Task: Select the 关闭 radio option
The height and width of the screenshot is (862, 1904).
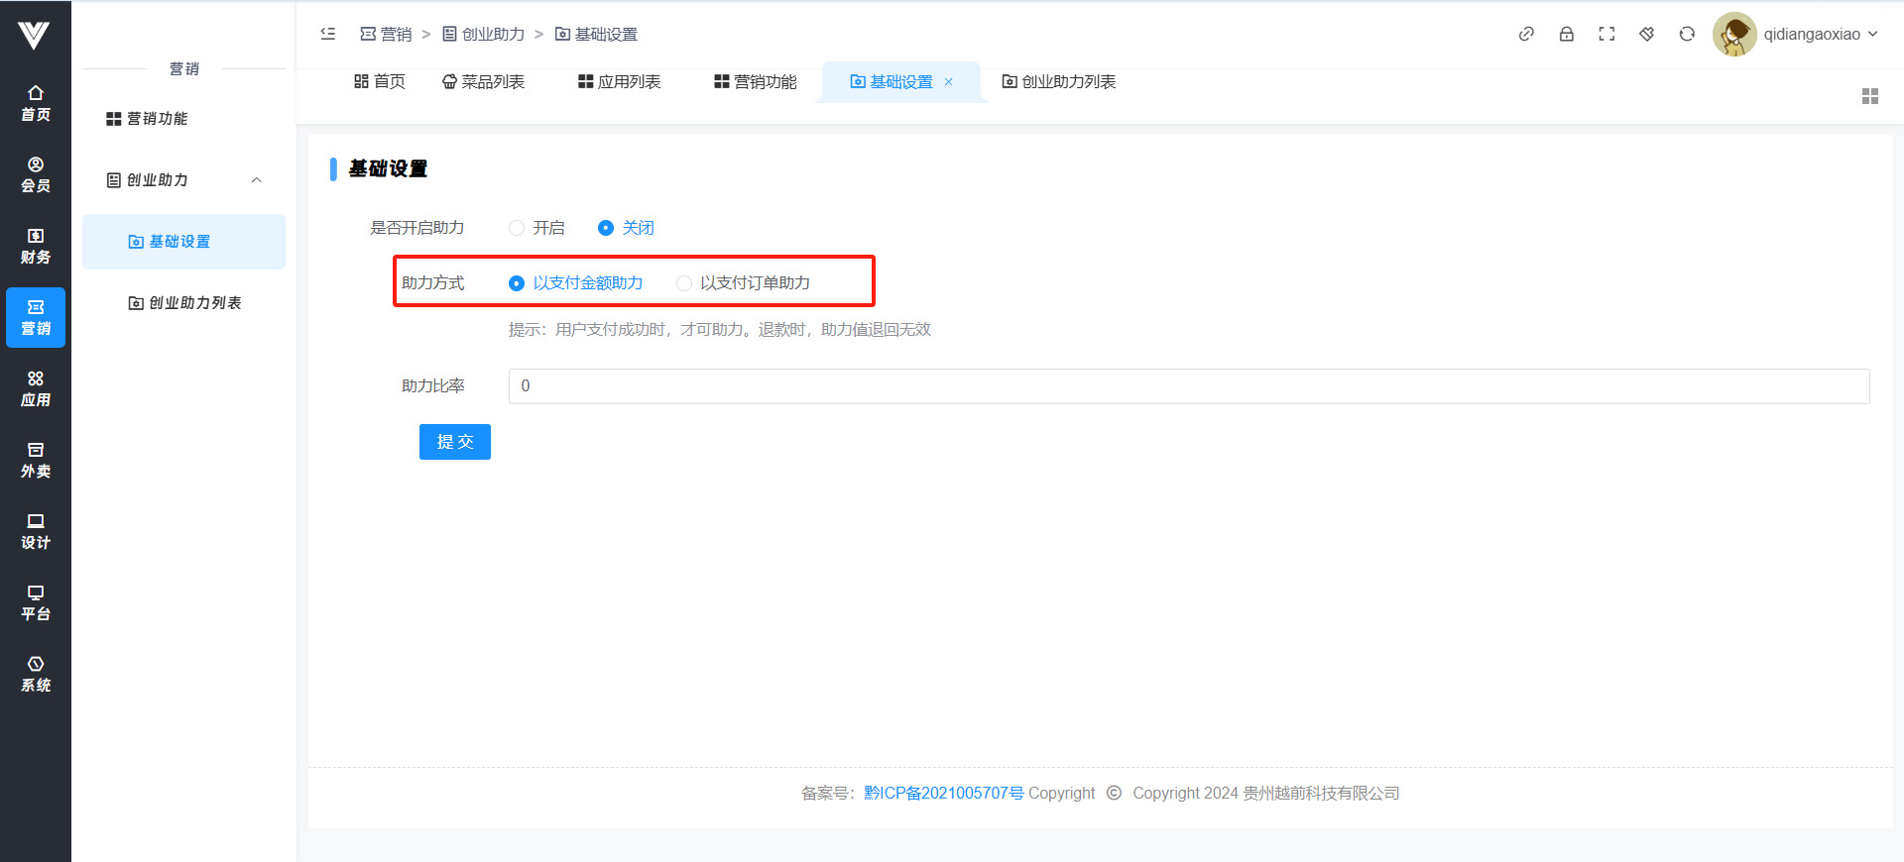Action: tap(606, 228)
